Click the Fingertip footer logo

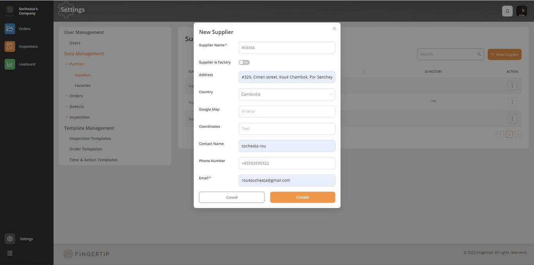(86, 254)
